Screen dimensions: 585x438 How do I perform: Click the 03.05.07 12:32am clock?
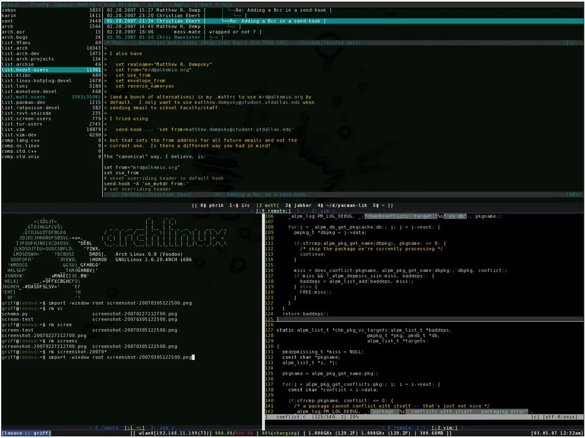click(x=557, y=433)
